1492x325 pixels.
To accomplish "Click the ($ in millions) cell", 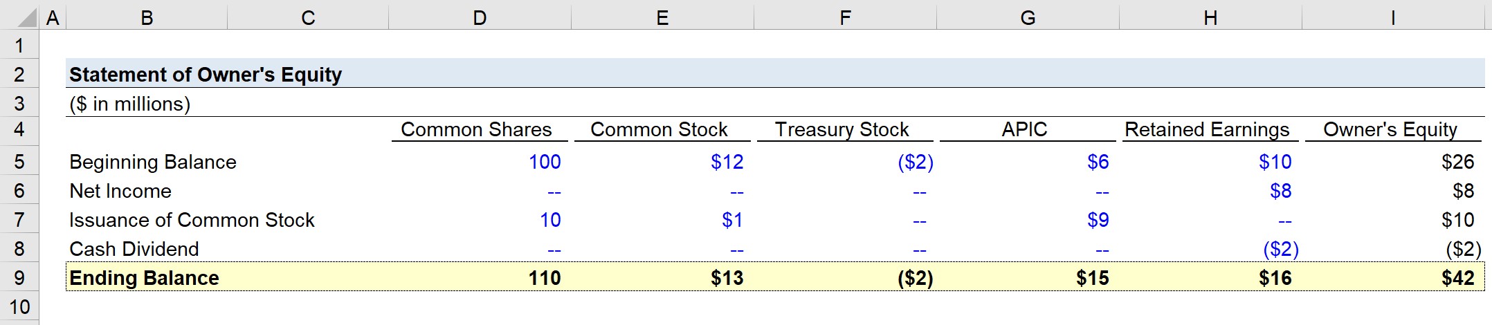I will point(129,104).
